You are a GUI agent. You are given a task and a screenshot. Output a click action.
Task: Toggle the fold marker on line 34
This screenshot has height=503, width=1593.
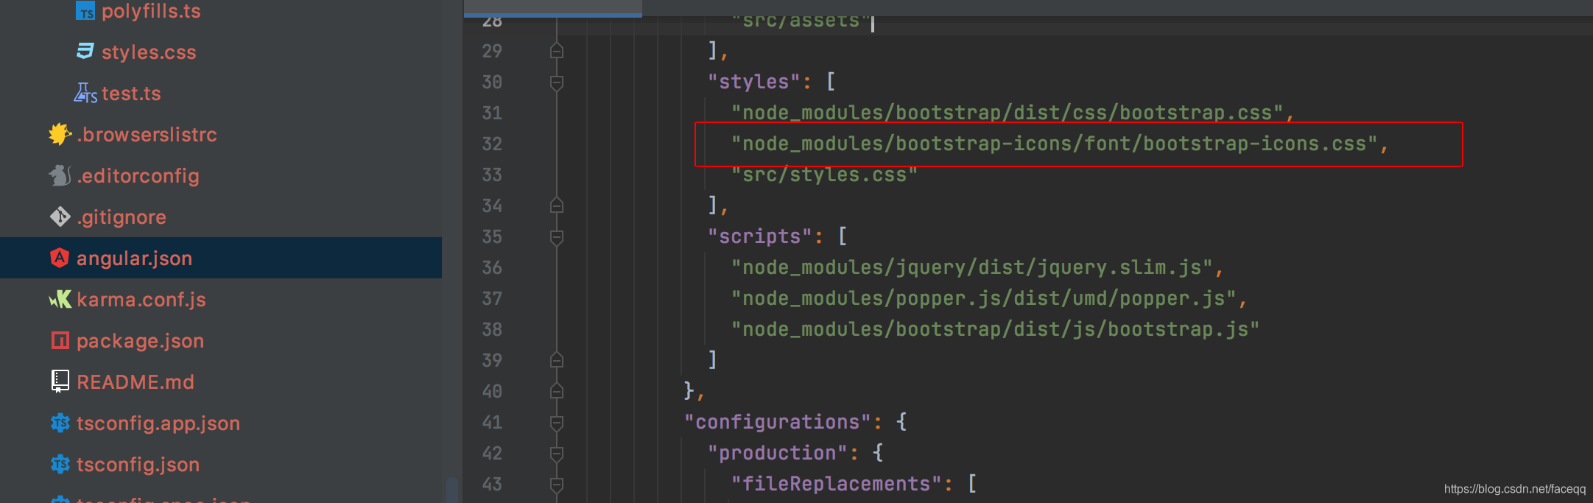[557, 205]
